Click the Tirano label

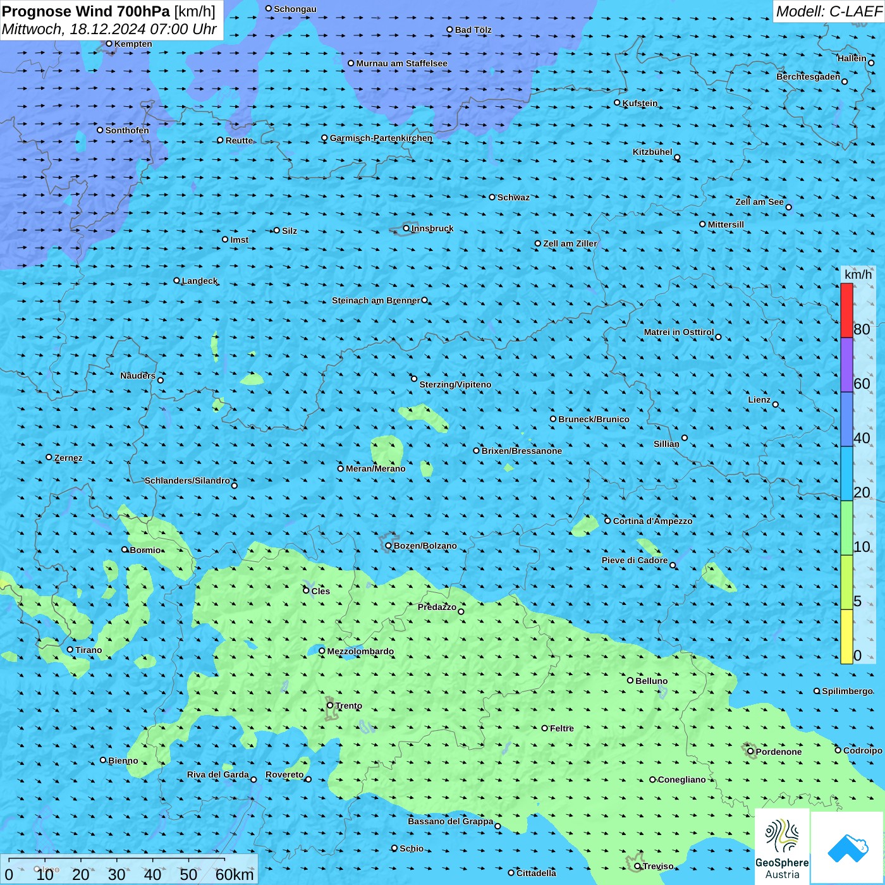(88, 650)
